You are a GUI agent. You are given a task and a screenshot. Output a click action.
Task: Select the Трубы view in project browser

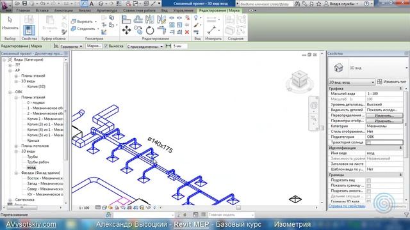click(x=33, y=157)
